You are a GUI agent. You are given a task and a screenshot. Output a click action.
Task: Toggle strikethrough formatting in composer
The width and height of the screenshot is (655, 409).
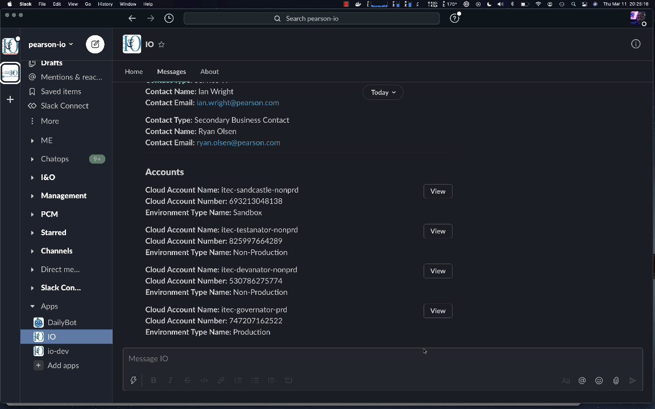tap(187, 380)
